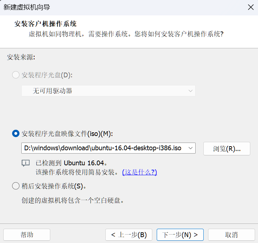Cancel the wizard with 取消 button

pos(232,235)
